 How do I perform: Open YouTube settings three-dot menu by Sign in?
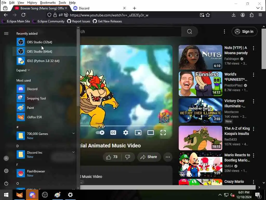[x=224, y=32]
